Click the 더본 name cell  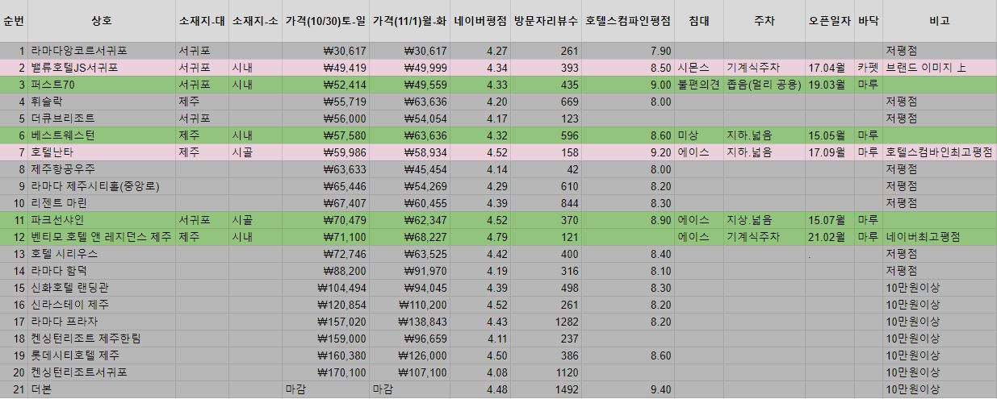[x=102, y=389]
